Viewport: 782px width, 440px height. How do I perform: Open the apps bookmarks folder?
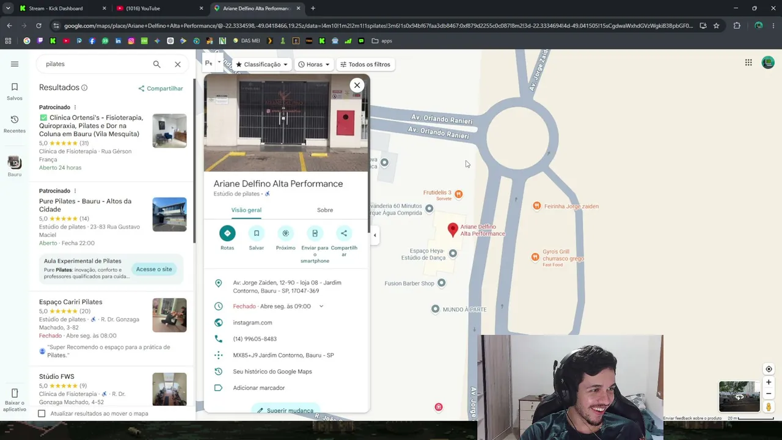(x=383, y=41)
